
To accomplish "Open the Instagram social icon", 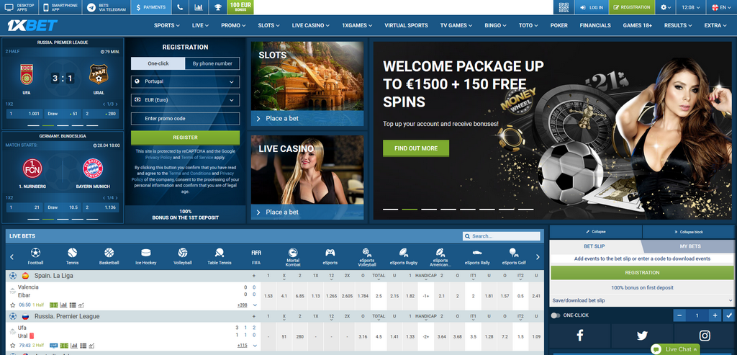I will click(x=705, y=336).
